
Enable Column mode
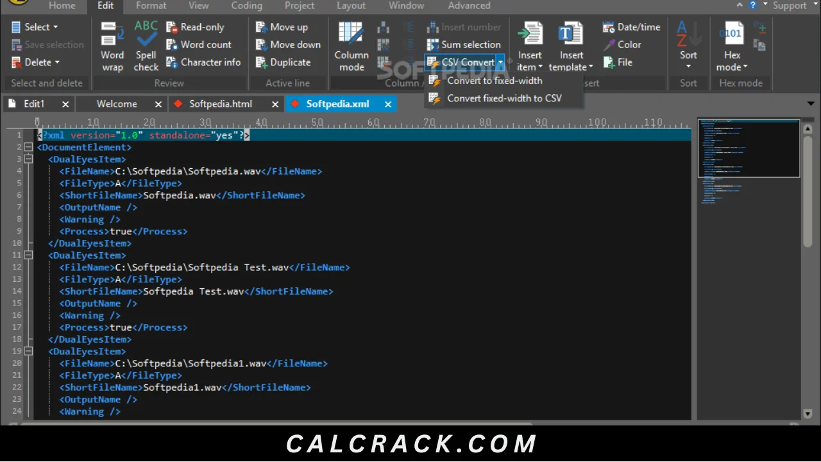351,47
